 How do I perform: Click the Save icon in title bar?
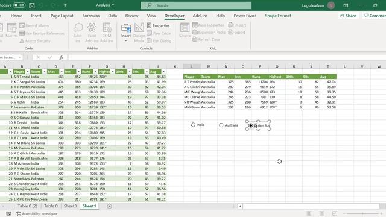(x=32, y=5)
